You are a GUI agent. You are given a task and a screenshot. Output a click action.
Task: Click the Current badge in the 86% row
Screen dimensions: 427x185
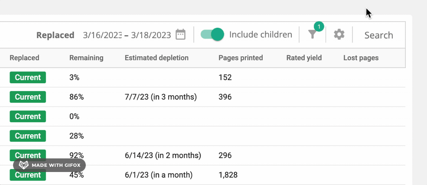[x=28, y=97]
